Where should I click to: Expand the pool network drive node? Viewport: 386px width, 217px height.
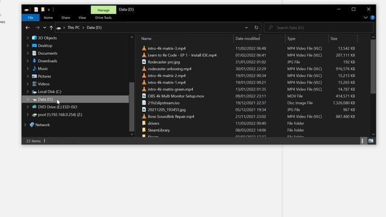[28, 115]
